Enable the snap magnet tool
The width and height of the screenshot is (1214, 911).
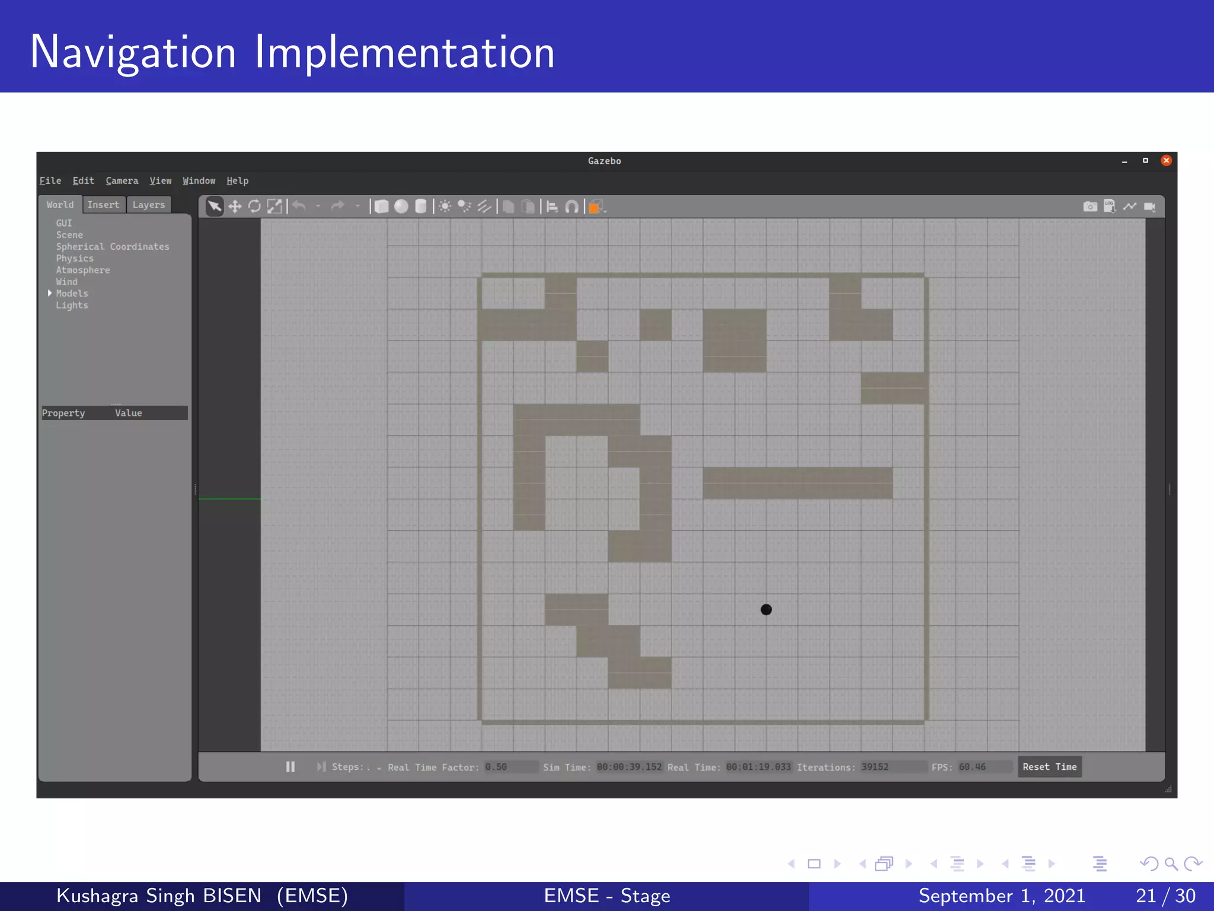(x=572, y=206)
